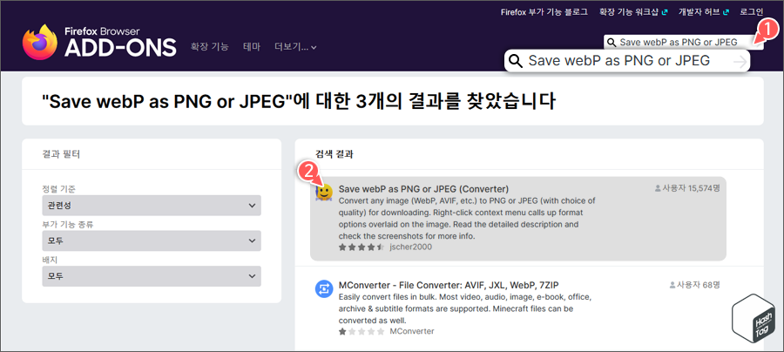Open the 정렬 기준 dropdown showing 관련성
Screen dimensions: 784x352
(152, 205)
